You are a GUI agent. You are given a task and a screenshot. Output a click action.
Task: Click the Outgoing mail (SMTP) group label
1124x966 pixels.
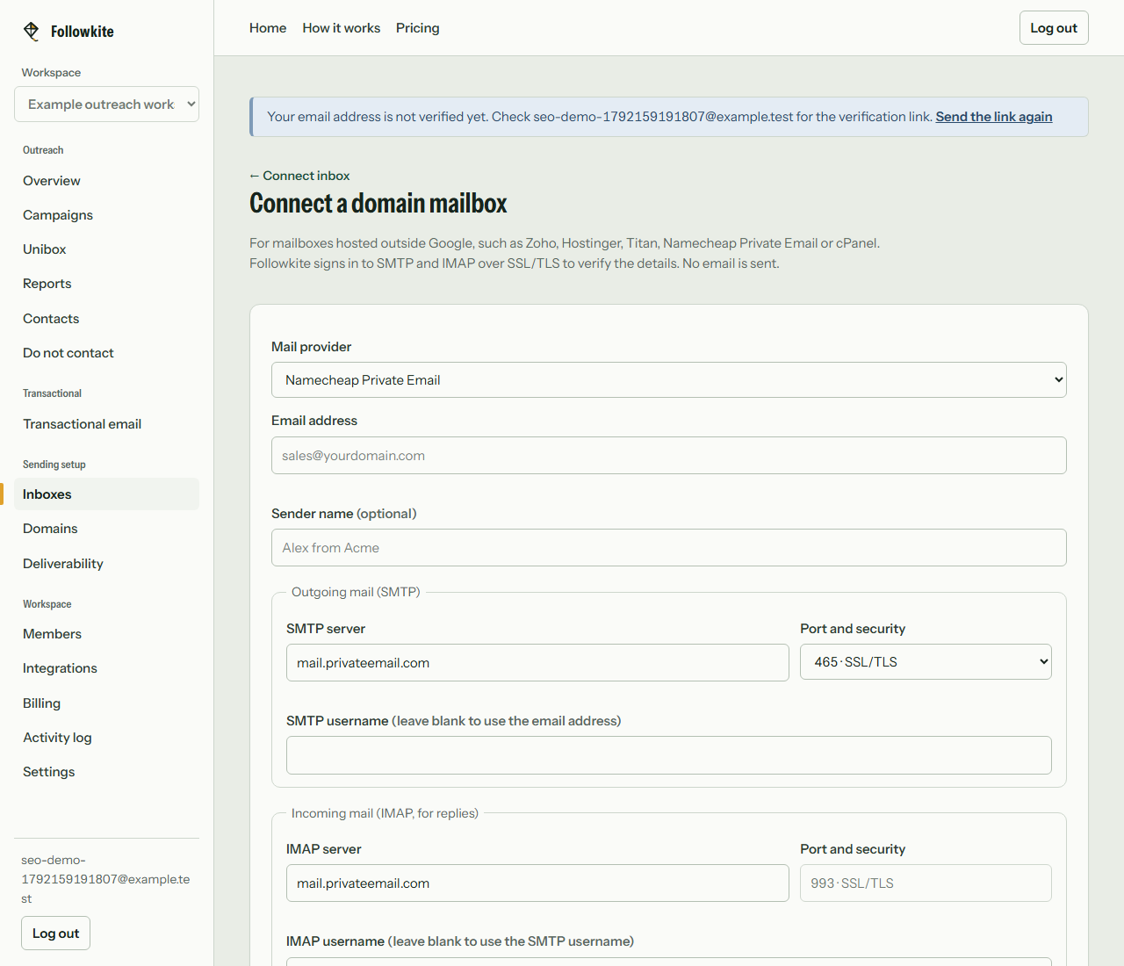point(356,592)
